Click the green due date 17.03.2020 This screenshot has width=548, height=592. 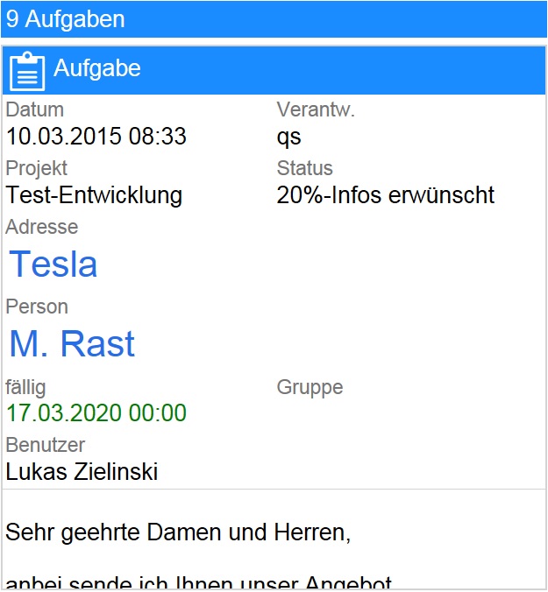96,412
